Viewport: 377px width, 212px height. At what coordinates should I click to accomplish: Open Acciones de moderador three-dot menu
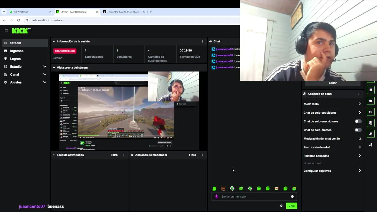[x=202, y=155]
